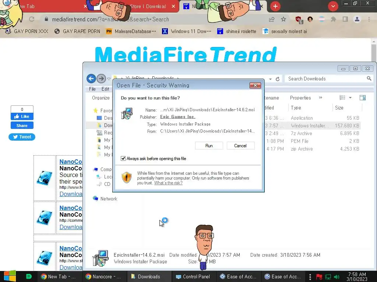Open a new tab with red plus
377x282 pixels.
(x=275, y=6)
